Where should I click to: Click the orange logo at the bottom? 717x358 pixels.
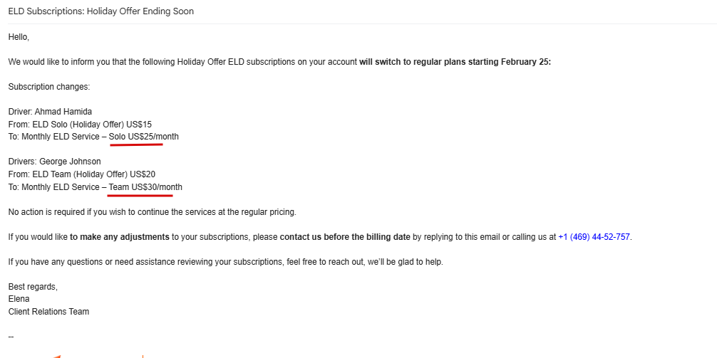click(57, 355)
